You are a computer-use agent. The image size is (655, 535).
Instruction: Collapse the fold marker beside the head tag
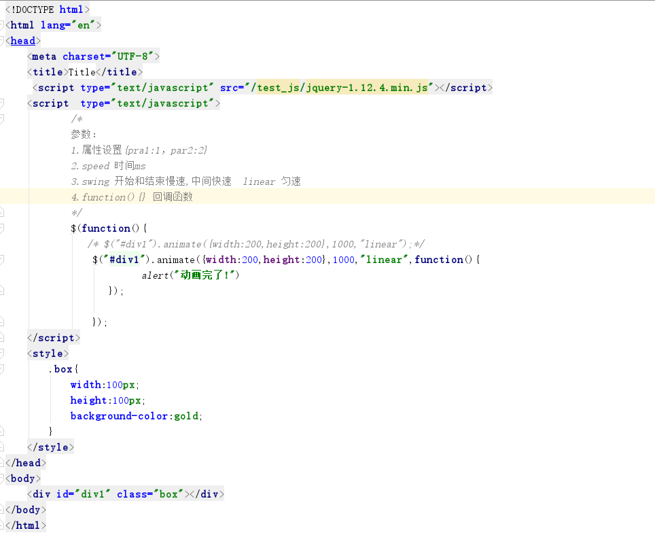coord(1,41)
